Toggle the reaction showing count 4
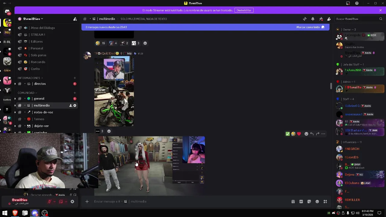The image size is (386, 217). 113,43
